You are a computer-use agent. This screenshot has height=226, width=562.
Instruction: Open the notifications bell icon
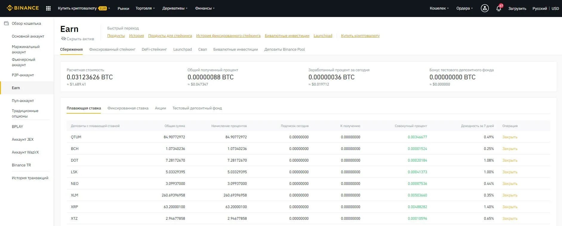point(499,8)
